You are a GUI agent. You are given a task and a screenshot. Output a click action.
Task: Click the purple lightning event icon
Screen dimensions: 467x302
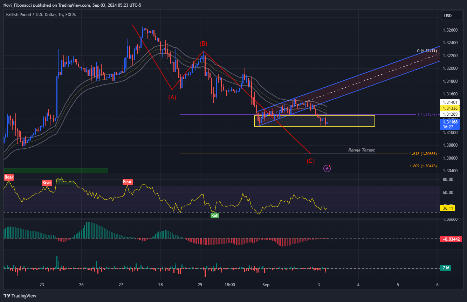pos(327,168)
